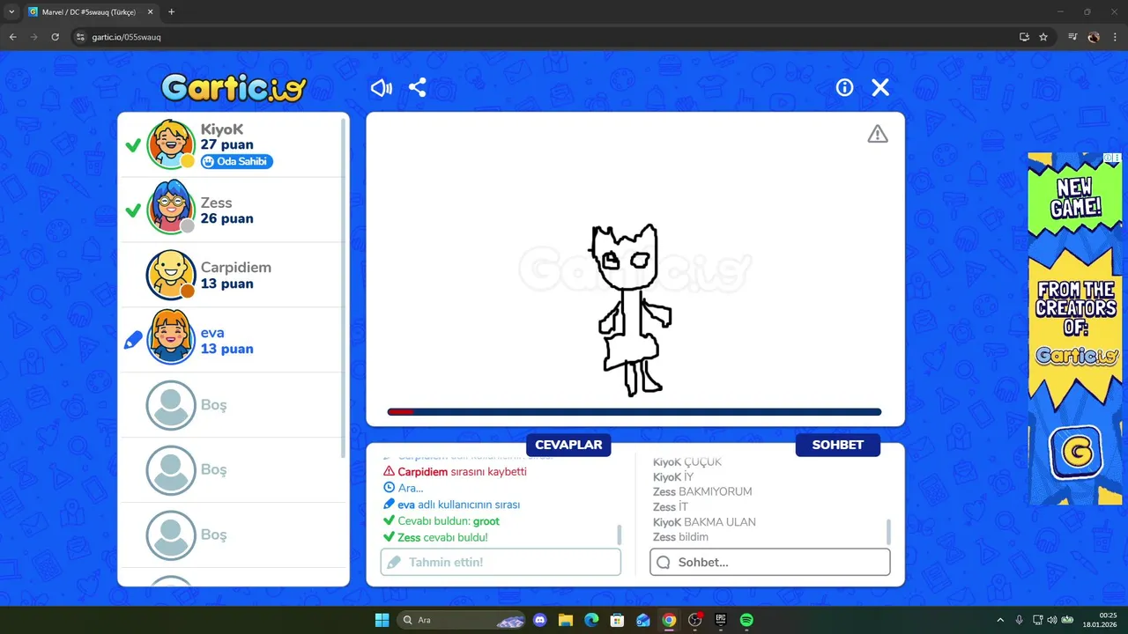Open tab search dropdown arrow

tap(11, 11)
